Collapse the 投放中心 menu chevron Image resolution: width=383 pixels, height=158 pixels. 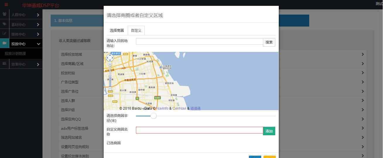(38, 44)
